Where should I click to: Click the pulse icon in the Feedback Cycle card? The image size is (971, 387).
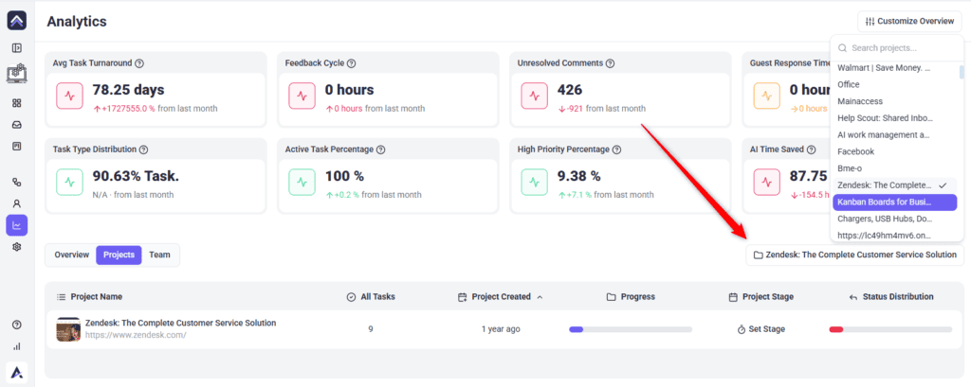(x=302, y=97)
